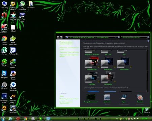The image size is (152, 121).
Task: Select the InfiniumBlue theme
Action: click(x=108, y=64)
